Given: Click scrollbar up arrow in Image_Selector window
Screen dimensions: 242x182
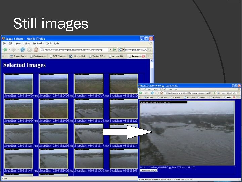Looking at the screenshot, I should pos(152,61).
